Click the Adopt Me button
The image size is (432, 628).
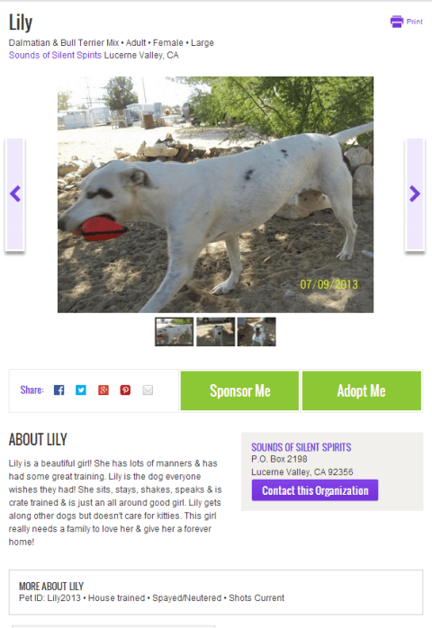coord(362,390)
